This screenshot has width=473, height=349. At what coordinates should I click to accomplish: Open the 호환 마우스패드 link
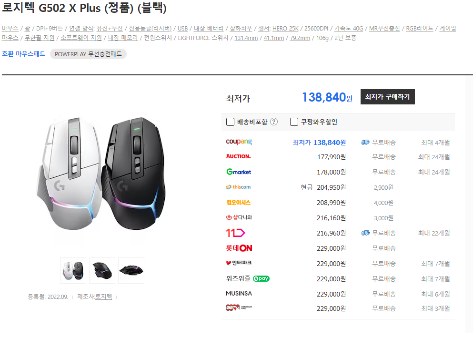pyautogui.click(x=23, y=54)
